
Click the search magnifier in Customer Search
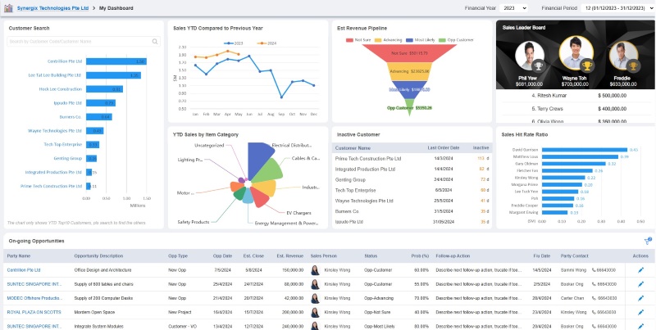pos(156,40)
